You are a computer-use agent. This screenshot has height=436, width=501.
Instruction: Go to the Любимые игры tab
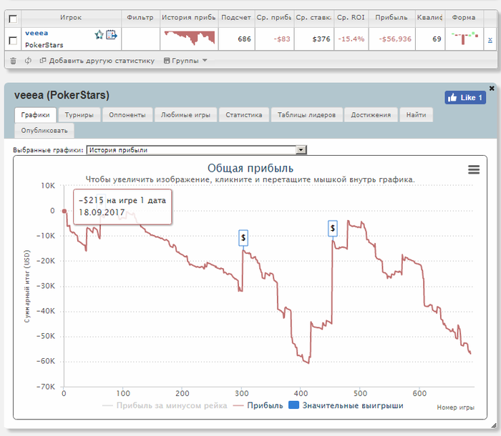tap(185, 115)
